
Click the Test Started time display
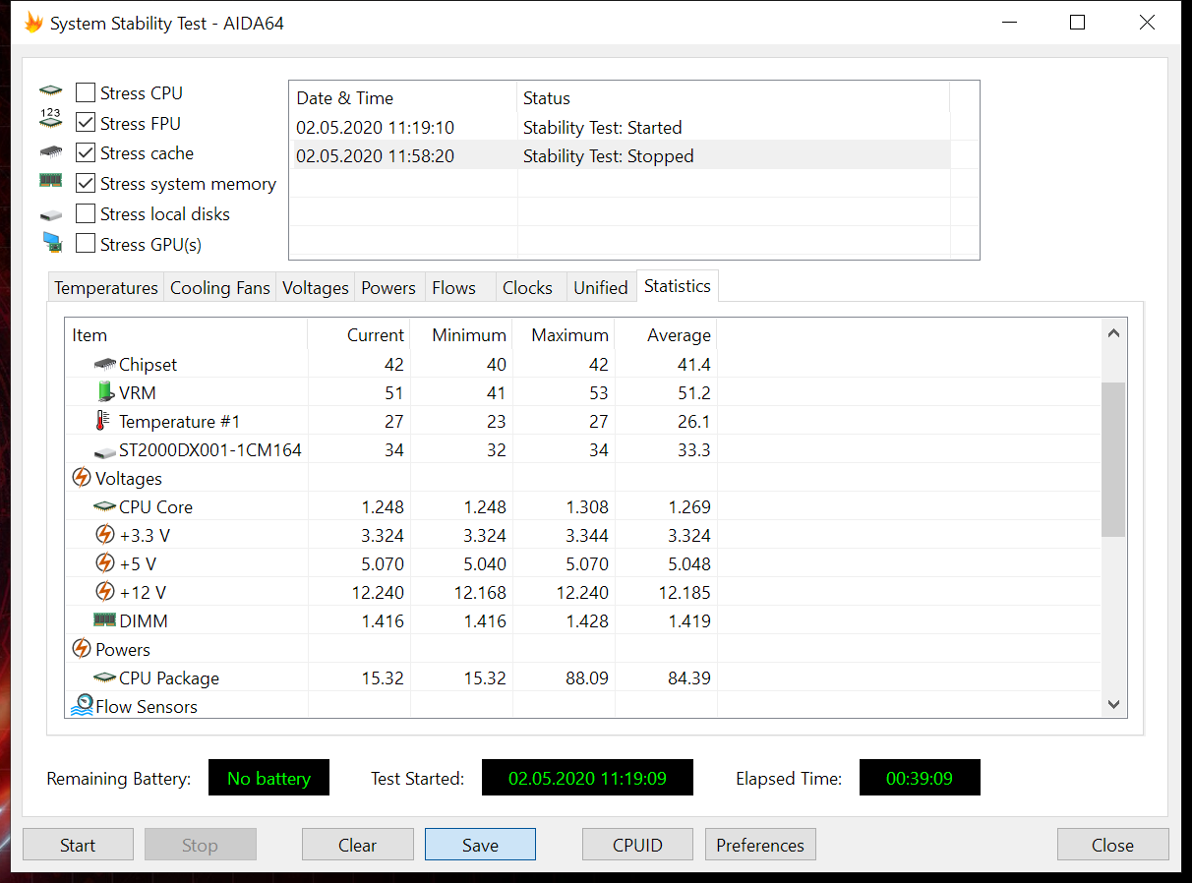[587, 778]
